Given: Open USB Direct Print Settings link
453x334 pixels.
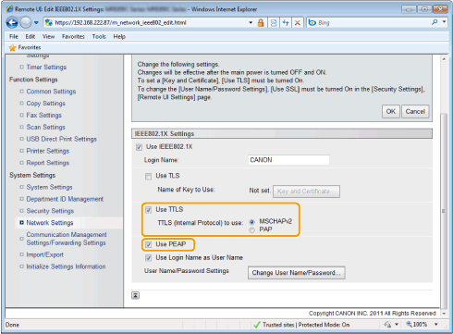Looking at the screenshot, I should (61, 139).
